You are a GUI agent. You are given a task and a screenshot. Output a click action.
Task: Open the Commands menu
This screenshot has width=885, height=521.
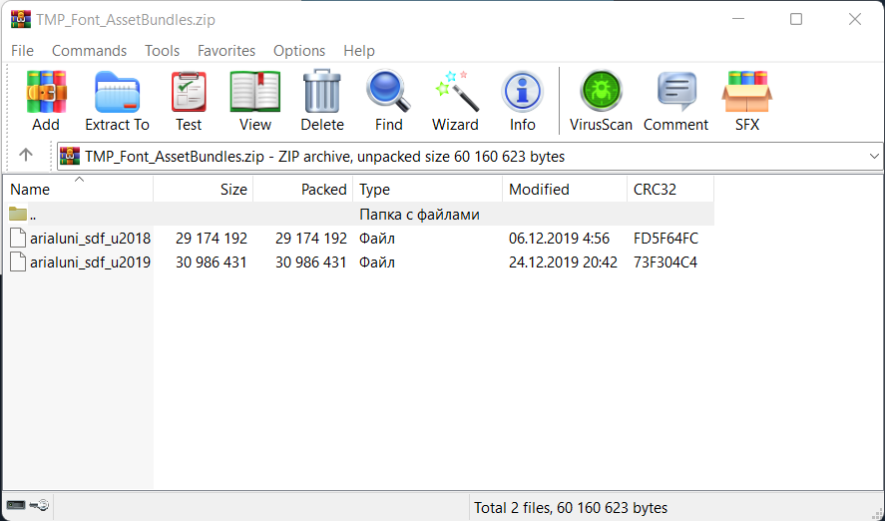pyautogui.click(x=89, y=51)
